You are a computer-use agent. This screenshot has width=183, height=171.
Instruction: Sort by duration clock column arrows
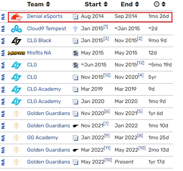(x=164, y=4)
